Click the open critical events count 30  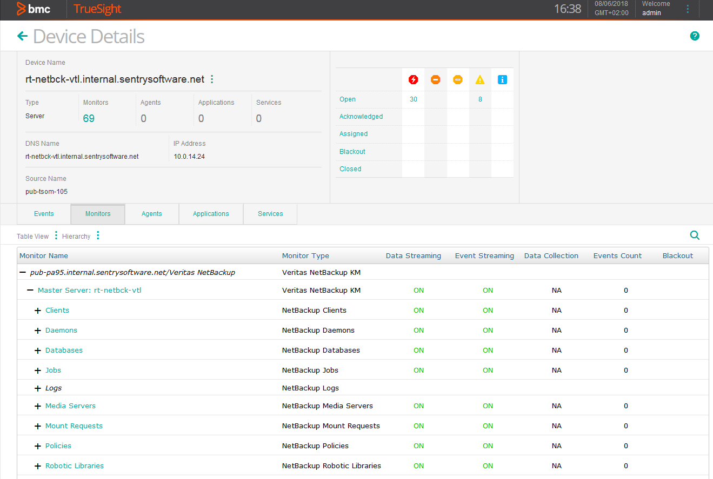(413, 99)
